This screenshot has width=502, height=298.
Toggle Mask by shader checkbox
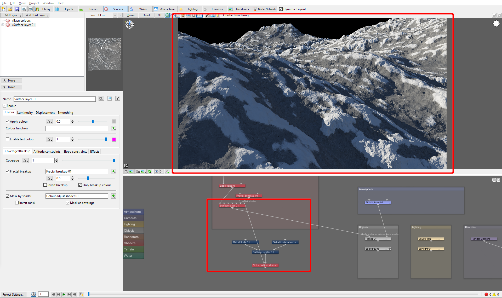pos(8,196)
